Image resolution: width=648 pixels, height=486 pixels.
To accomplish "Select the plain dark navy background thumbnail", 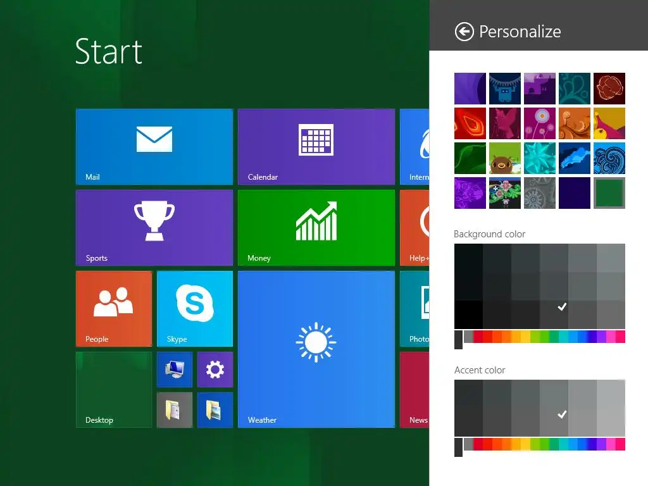I will coord(575,193).
